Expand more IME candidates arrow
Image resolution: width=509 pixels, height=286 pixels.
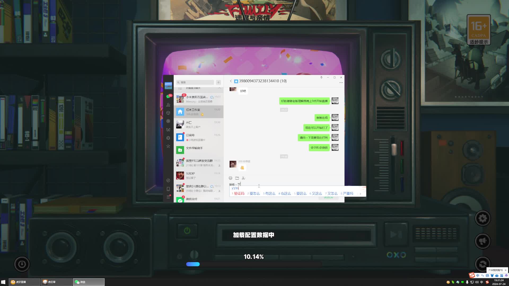(360, 194)
